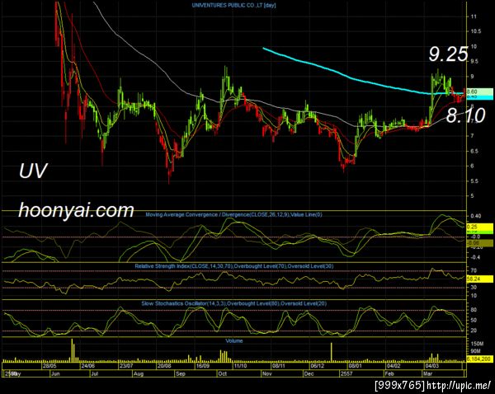Click the Sep month label
Screen dimensions: 495x394
coord(181,374)
